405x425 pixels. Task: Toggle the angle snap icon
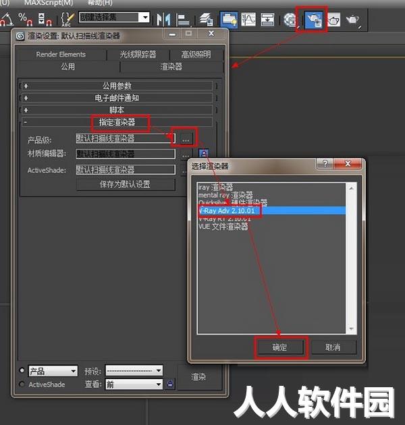tap(7, 20)
